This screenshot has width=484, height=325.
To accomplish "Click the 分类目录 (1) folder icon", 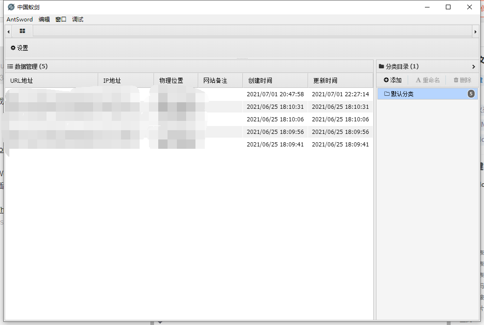I will tap(381, 66).
